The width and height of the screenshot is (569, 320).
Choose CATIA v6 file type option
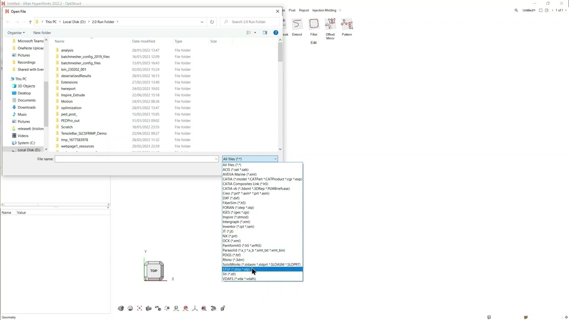[262, 188]
